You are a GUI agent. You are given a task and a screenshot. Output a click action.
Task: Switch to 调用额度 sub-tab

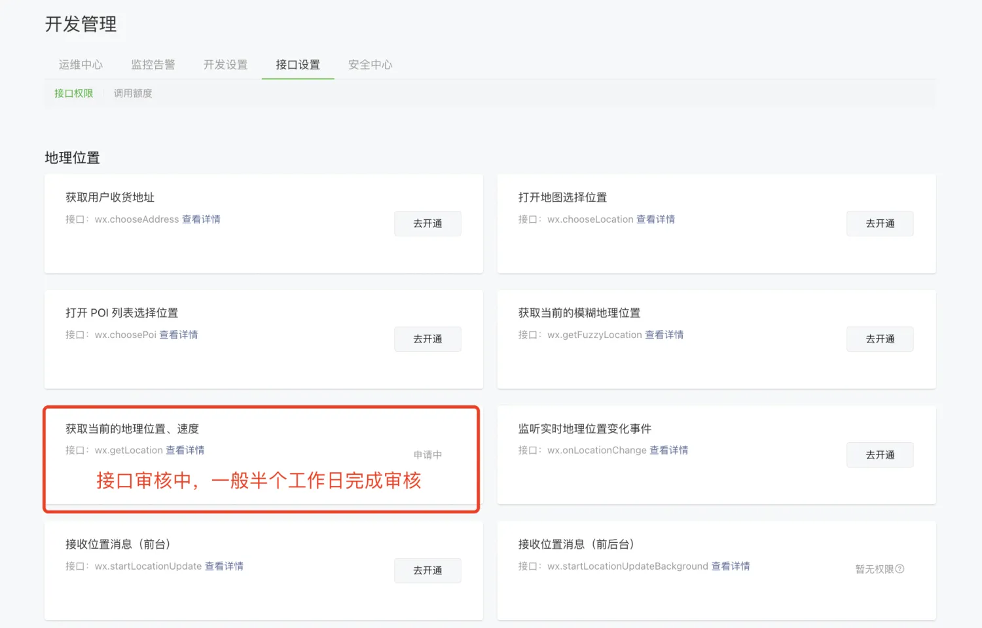click(x=133, y=94)
